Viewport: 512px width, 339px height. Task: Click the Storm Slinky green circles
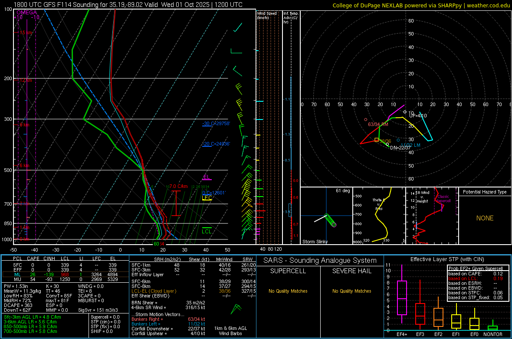[x=331, y=221]
